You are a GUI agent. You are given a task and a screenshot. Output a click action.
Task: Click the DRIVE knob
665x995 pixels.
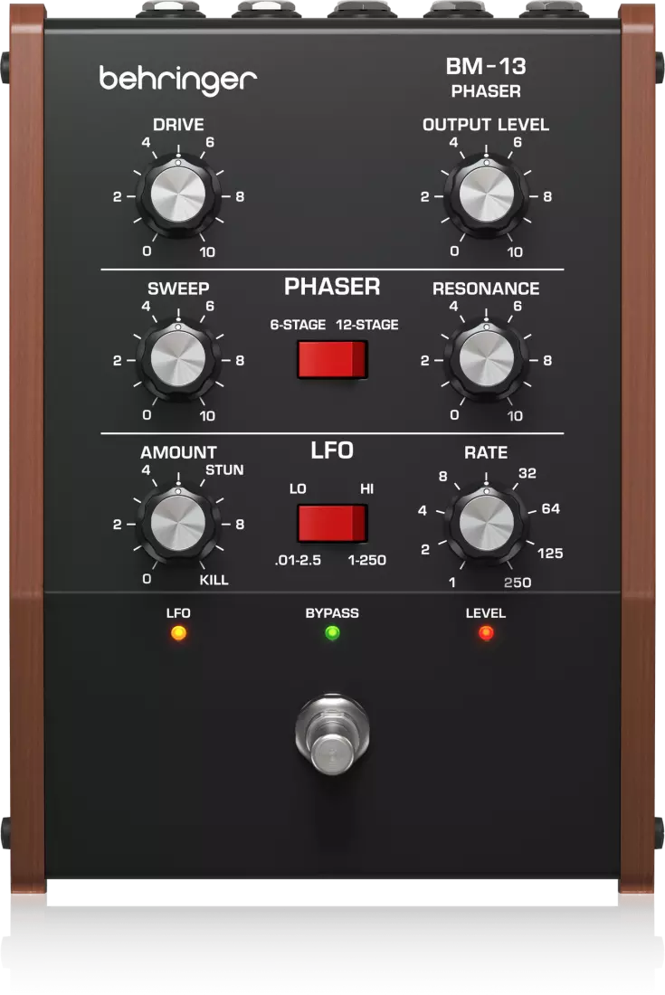click(178, 195)
